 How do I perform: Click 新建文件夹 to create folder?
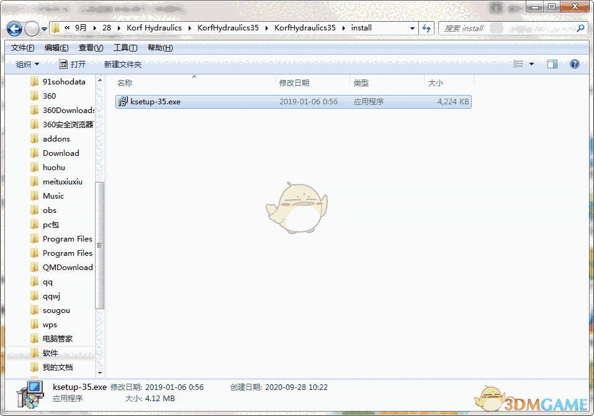(123, 65)
